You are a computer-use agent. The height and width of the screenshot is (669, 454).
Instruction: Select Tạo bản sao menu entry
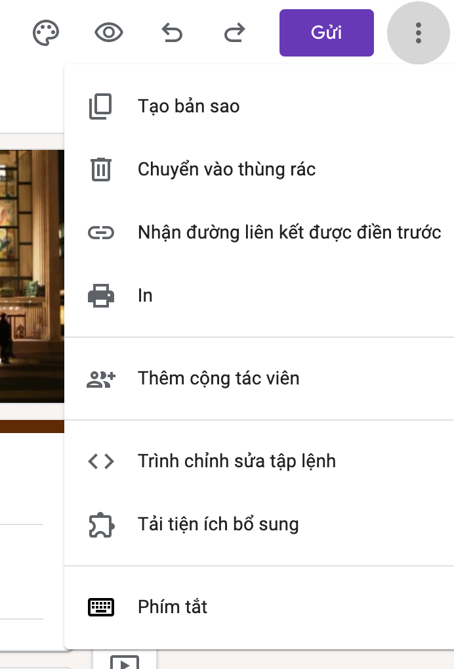point(189,106)
